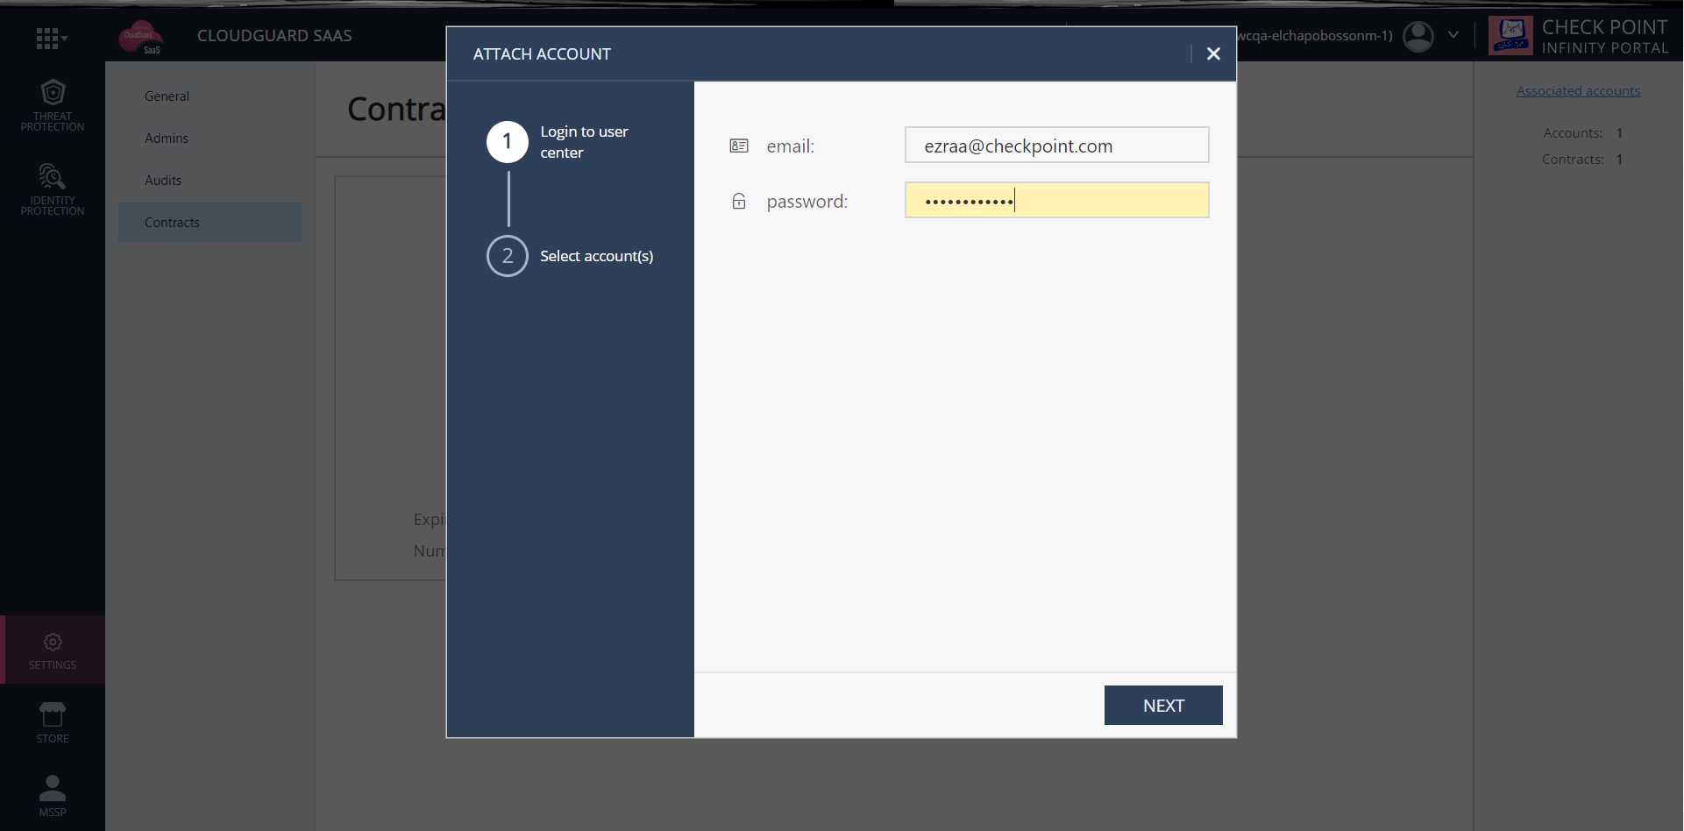This screenshot has width=1684, height=831.
Task: Click the Check Point Infinity Portal logo
Action: [1579, 36]
